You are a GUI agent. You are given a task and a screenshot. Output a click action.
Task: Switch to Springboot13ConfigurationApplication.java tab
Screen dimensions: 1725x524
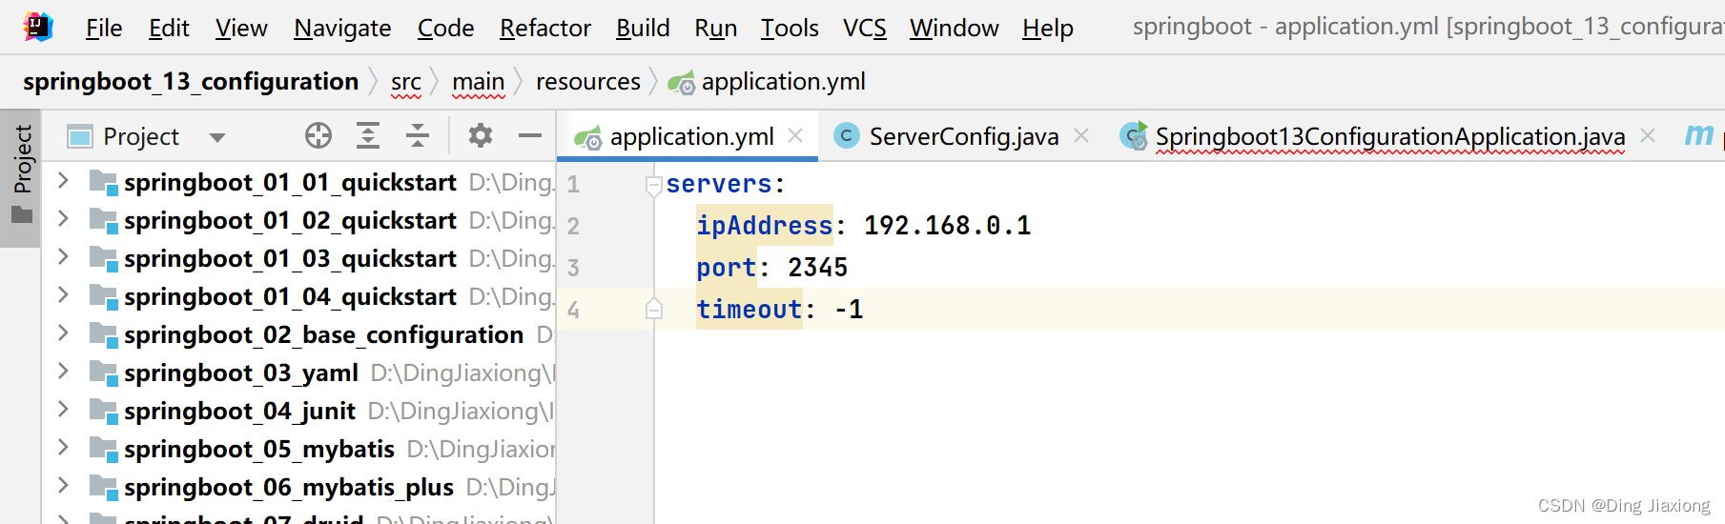[x=1373, y=137]
